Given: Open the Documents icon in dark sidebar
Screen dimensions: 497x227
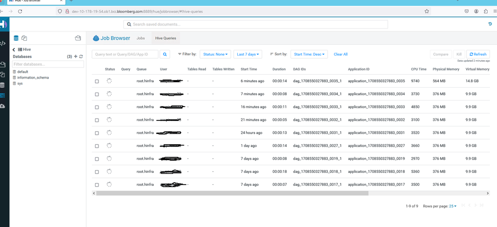Looking at the screenshot, I should [2, 75].
